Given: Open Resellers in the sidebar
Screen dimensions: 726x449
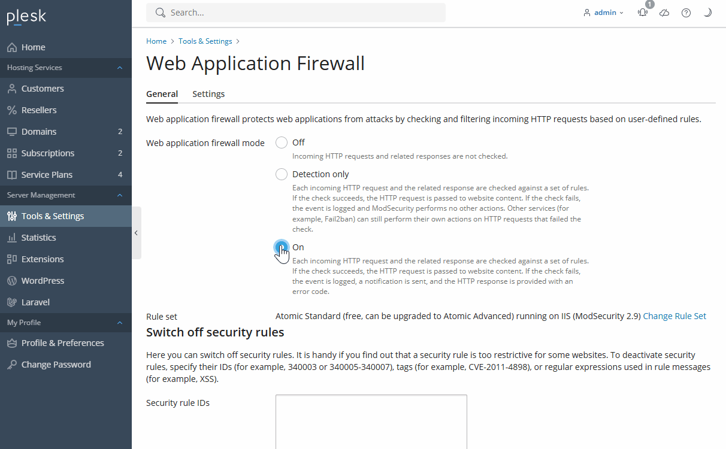Looking at the screenshot, I should [66, 110].
